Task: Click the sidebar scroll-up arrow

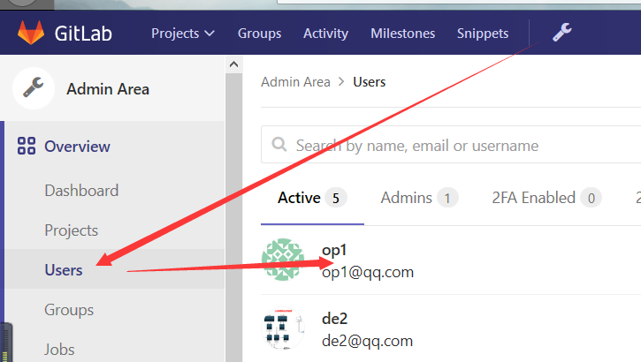Action: 233,64
